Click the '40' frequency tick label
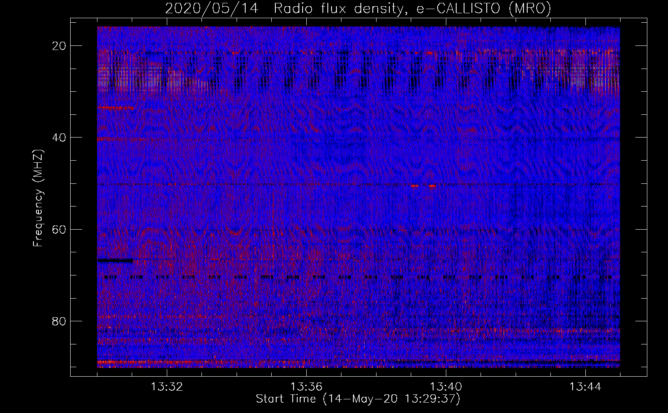668x413 pixels. point(59,137)
